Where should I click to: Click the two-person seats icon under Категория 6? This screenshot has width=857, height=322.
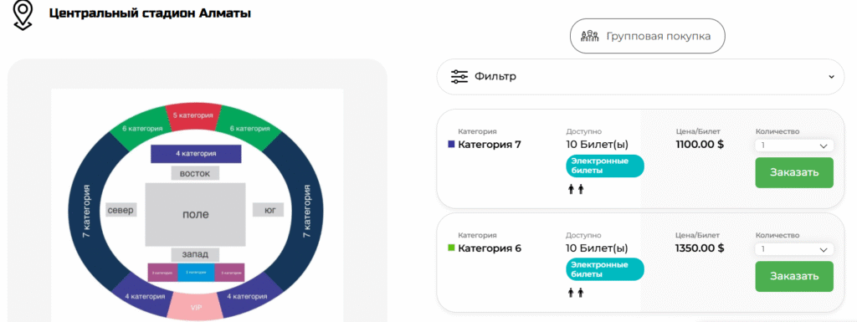tap(576, 293)
